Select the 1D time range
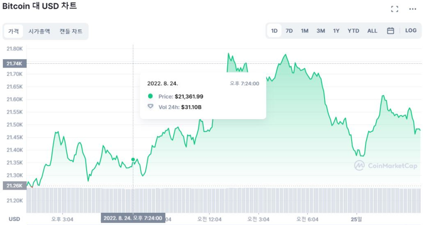The width and height of the screenshot is (423, 225). tap(274, 31)
